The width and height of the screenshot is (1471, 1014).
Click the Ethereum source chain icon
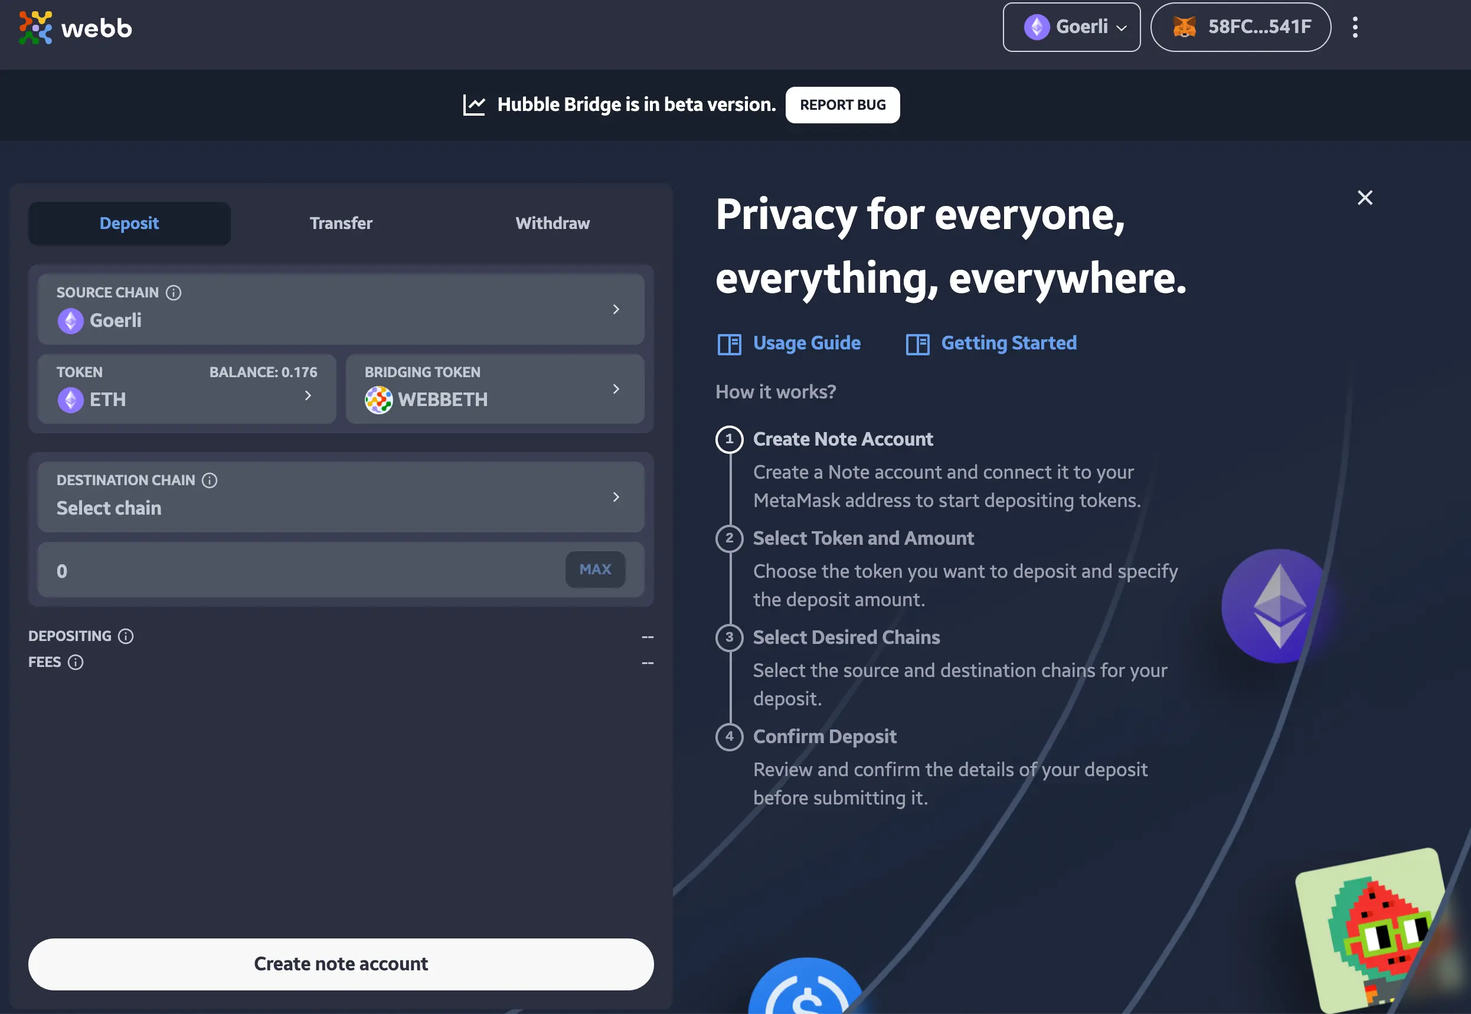point(70,320)
